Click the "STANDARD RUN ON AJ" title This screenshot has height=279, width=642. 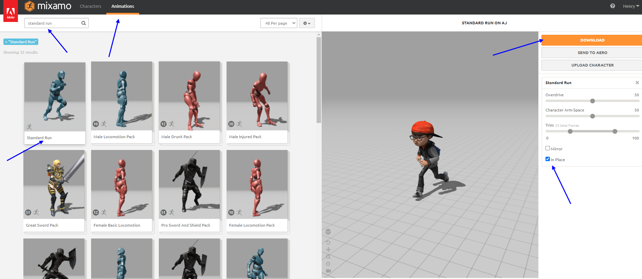(x=484, y=23)
